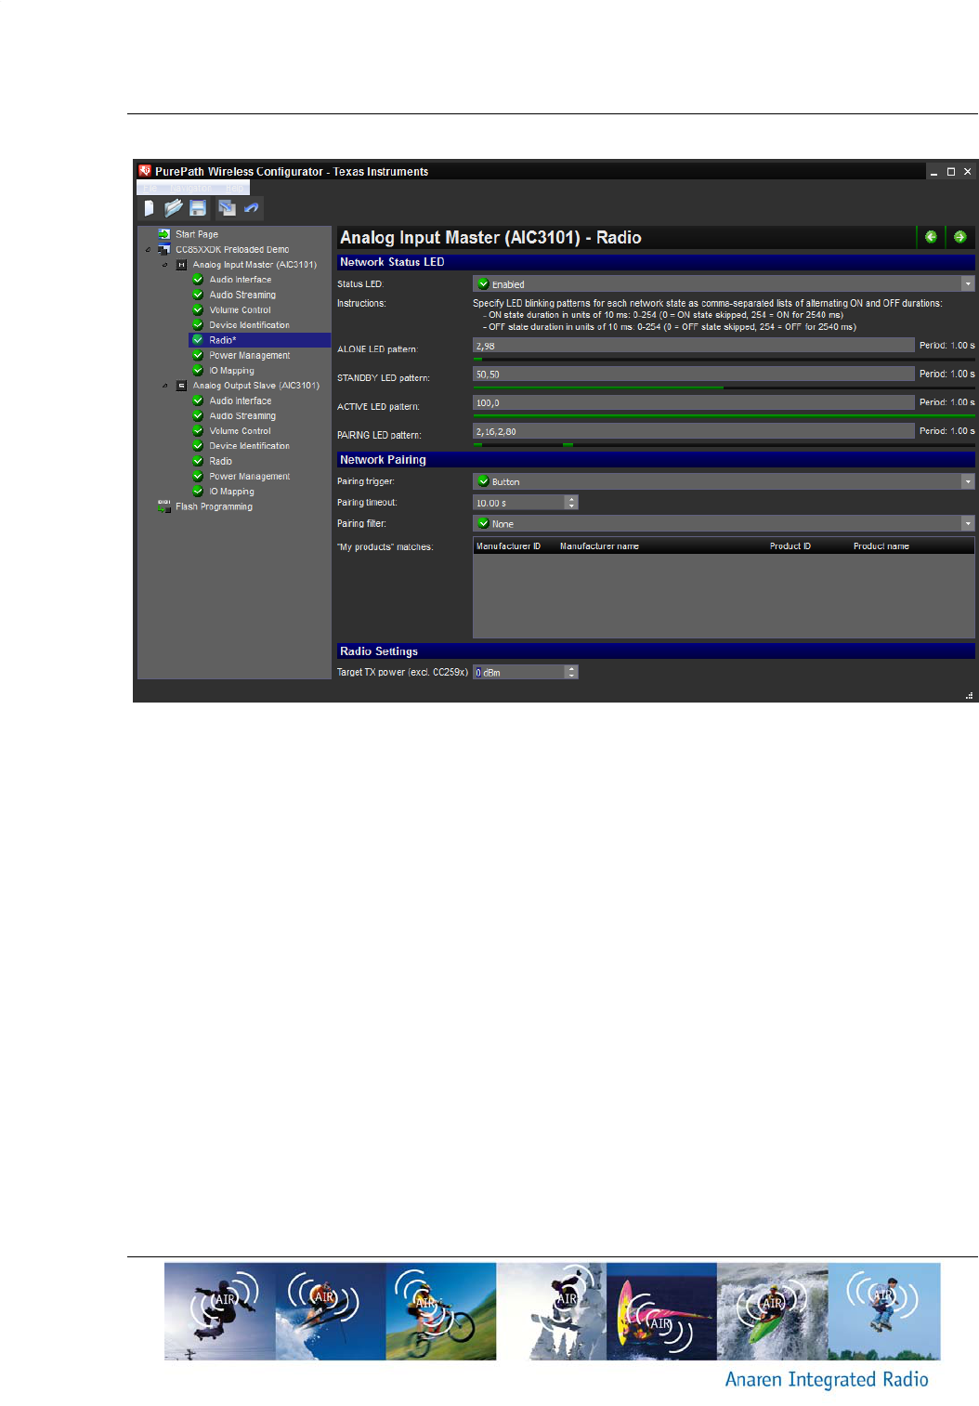Select Analog Output Slave (AIC3101) node

click(255, 386)
